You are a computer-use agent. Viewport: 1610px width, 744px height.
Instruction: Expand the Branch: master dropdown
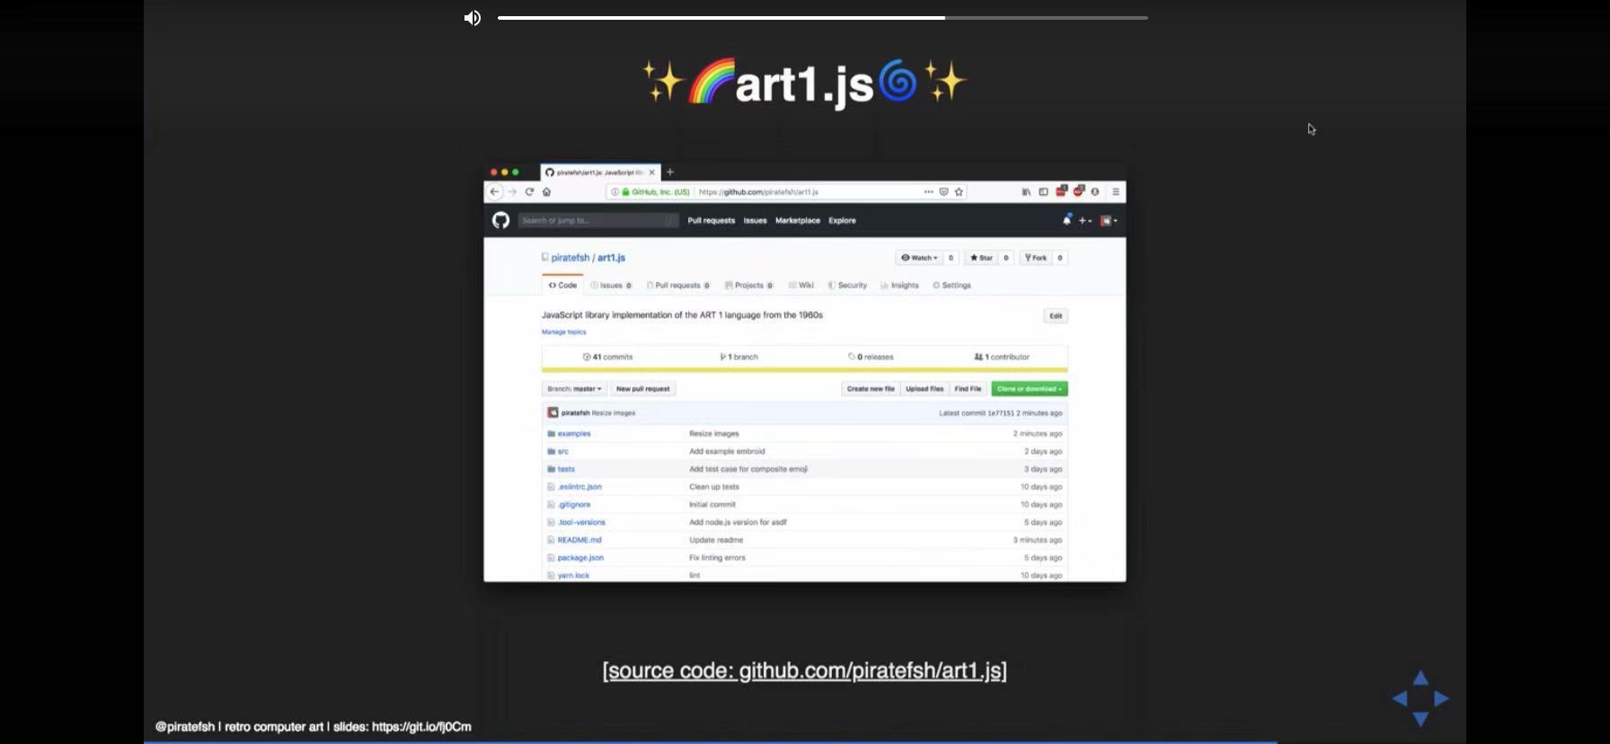574,389
